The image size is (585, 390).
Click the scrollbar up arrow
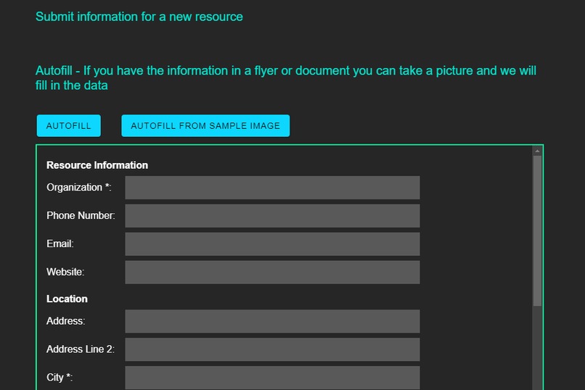tap(537, 151)
